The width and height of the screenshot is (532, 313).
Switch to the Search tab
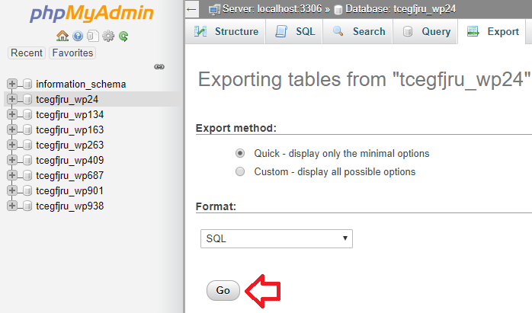tap(358, 31)
